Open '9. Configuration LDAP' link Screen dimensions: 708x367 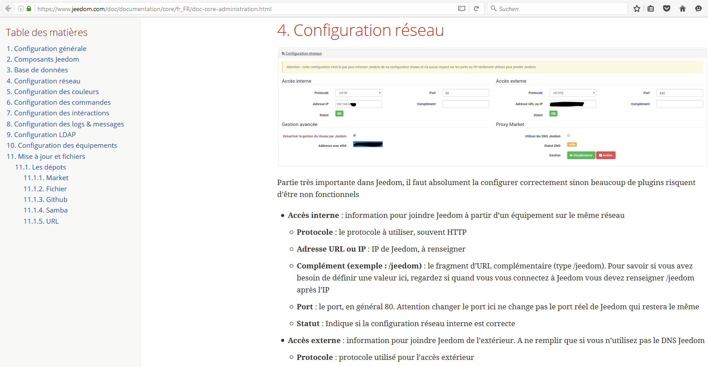point(41,134)
